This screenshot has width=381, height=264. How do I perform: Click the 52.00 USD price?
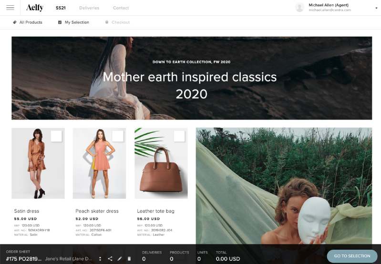pyautogui.click(x=87, y=219)
